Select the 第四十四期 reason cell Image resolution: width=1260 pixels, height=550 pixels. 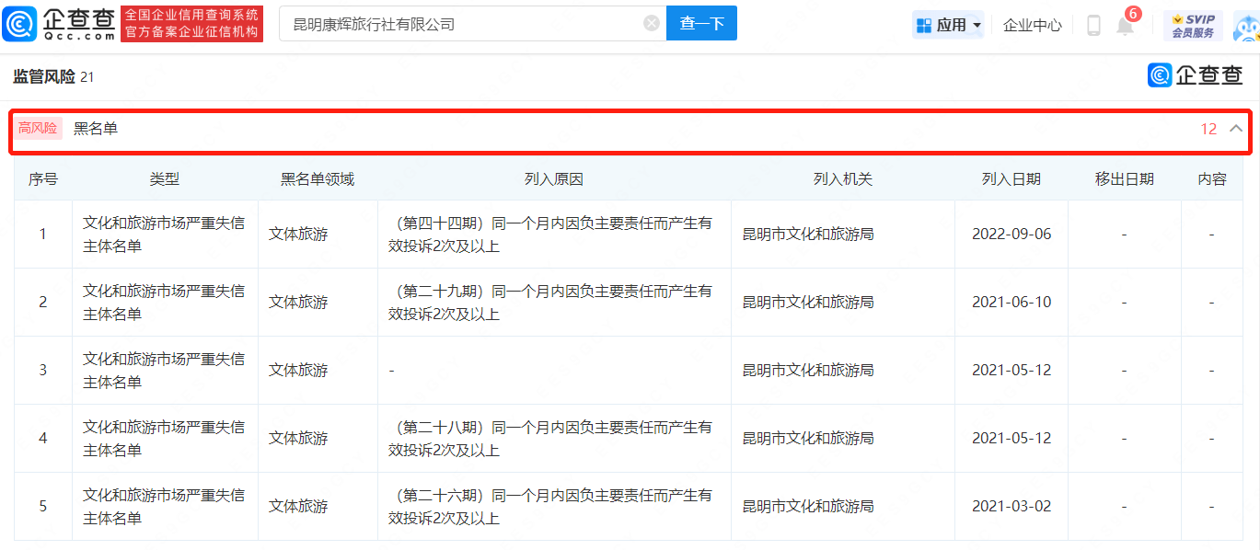point(554,235)
